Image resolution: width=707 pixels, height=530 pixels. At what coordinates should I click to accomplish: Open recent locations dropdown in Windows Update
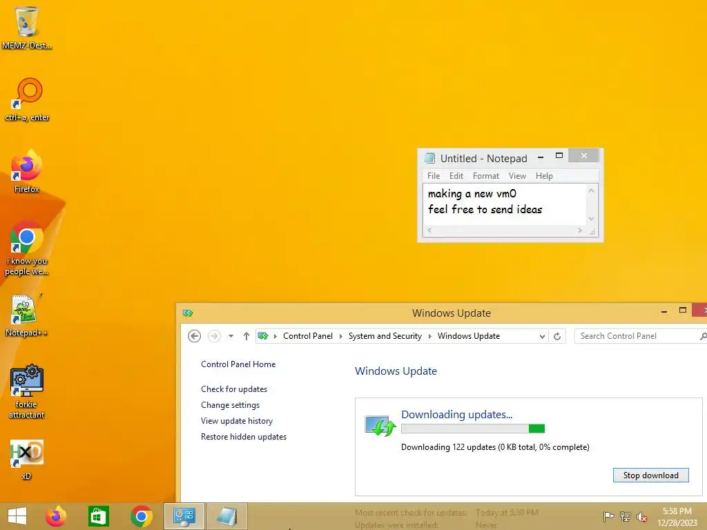click(231, 336)
